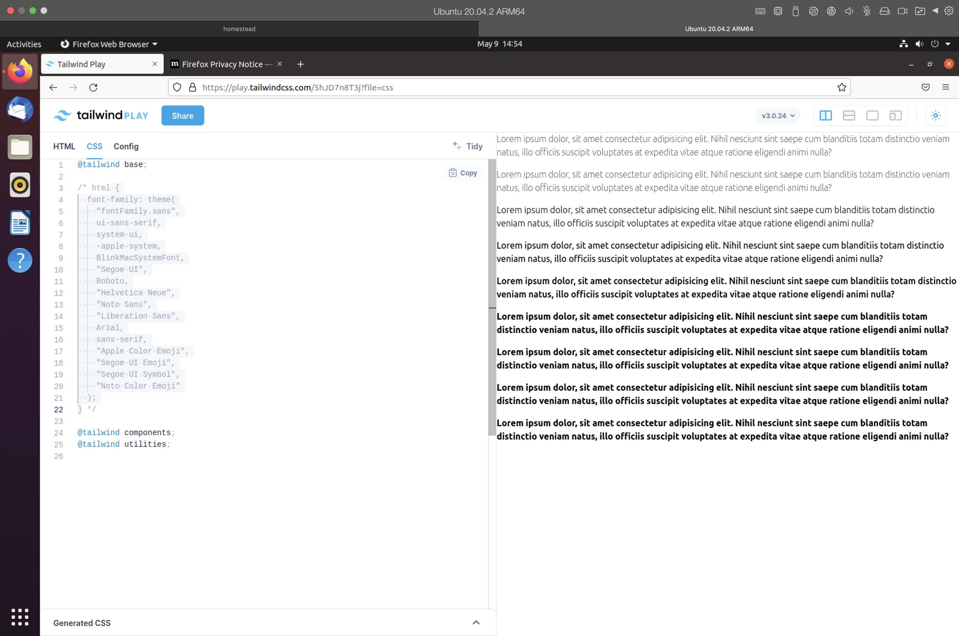Bookmark the page with the star icon
Viewport: 959px width, 636px height.
[x=842, y=87]
